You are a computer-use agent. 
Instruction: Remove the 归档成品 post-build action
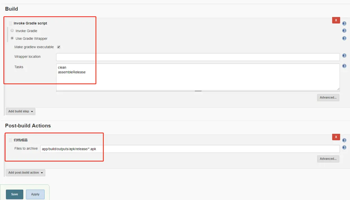point(336,137)
